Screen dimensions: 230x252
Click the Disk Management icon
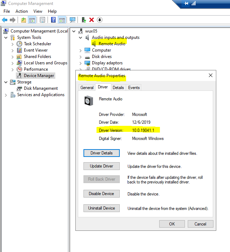click(x=19, y=88)
